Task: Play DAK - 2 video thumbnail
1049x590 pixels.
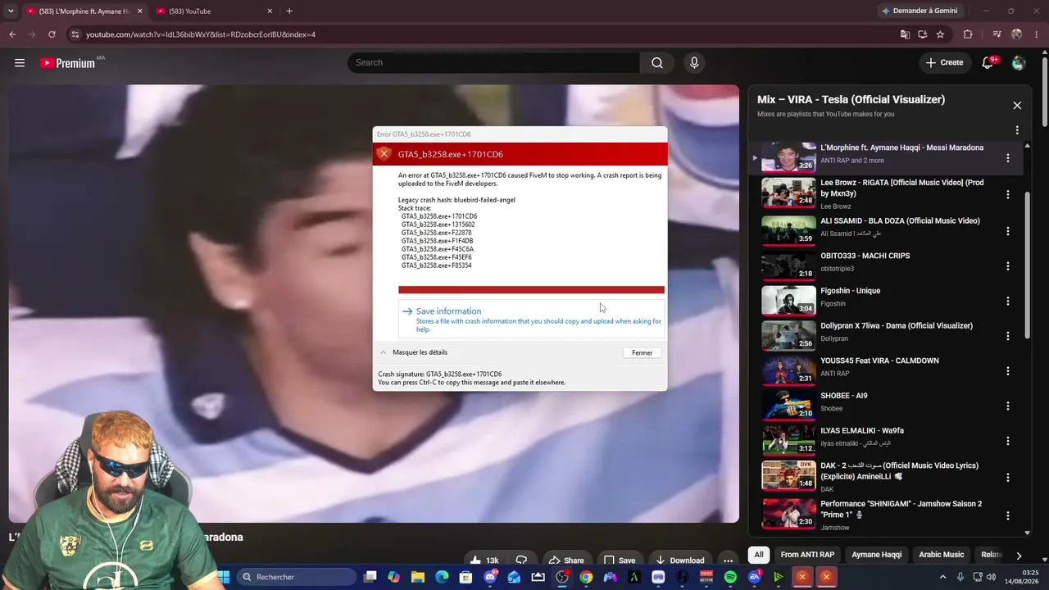Action: [x=788, y=475]
